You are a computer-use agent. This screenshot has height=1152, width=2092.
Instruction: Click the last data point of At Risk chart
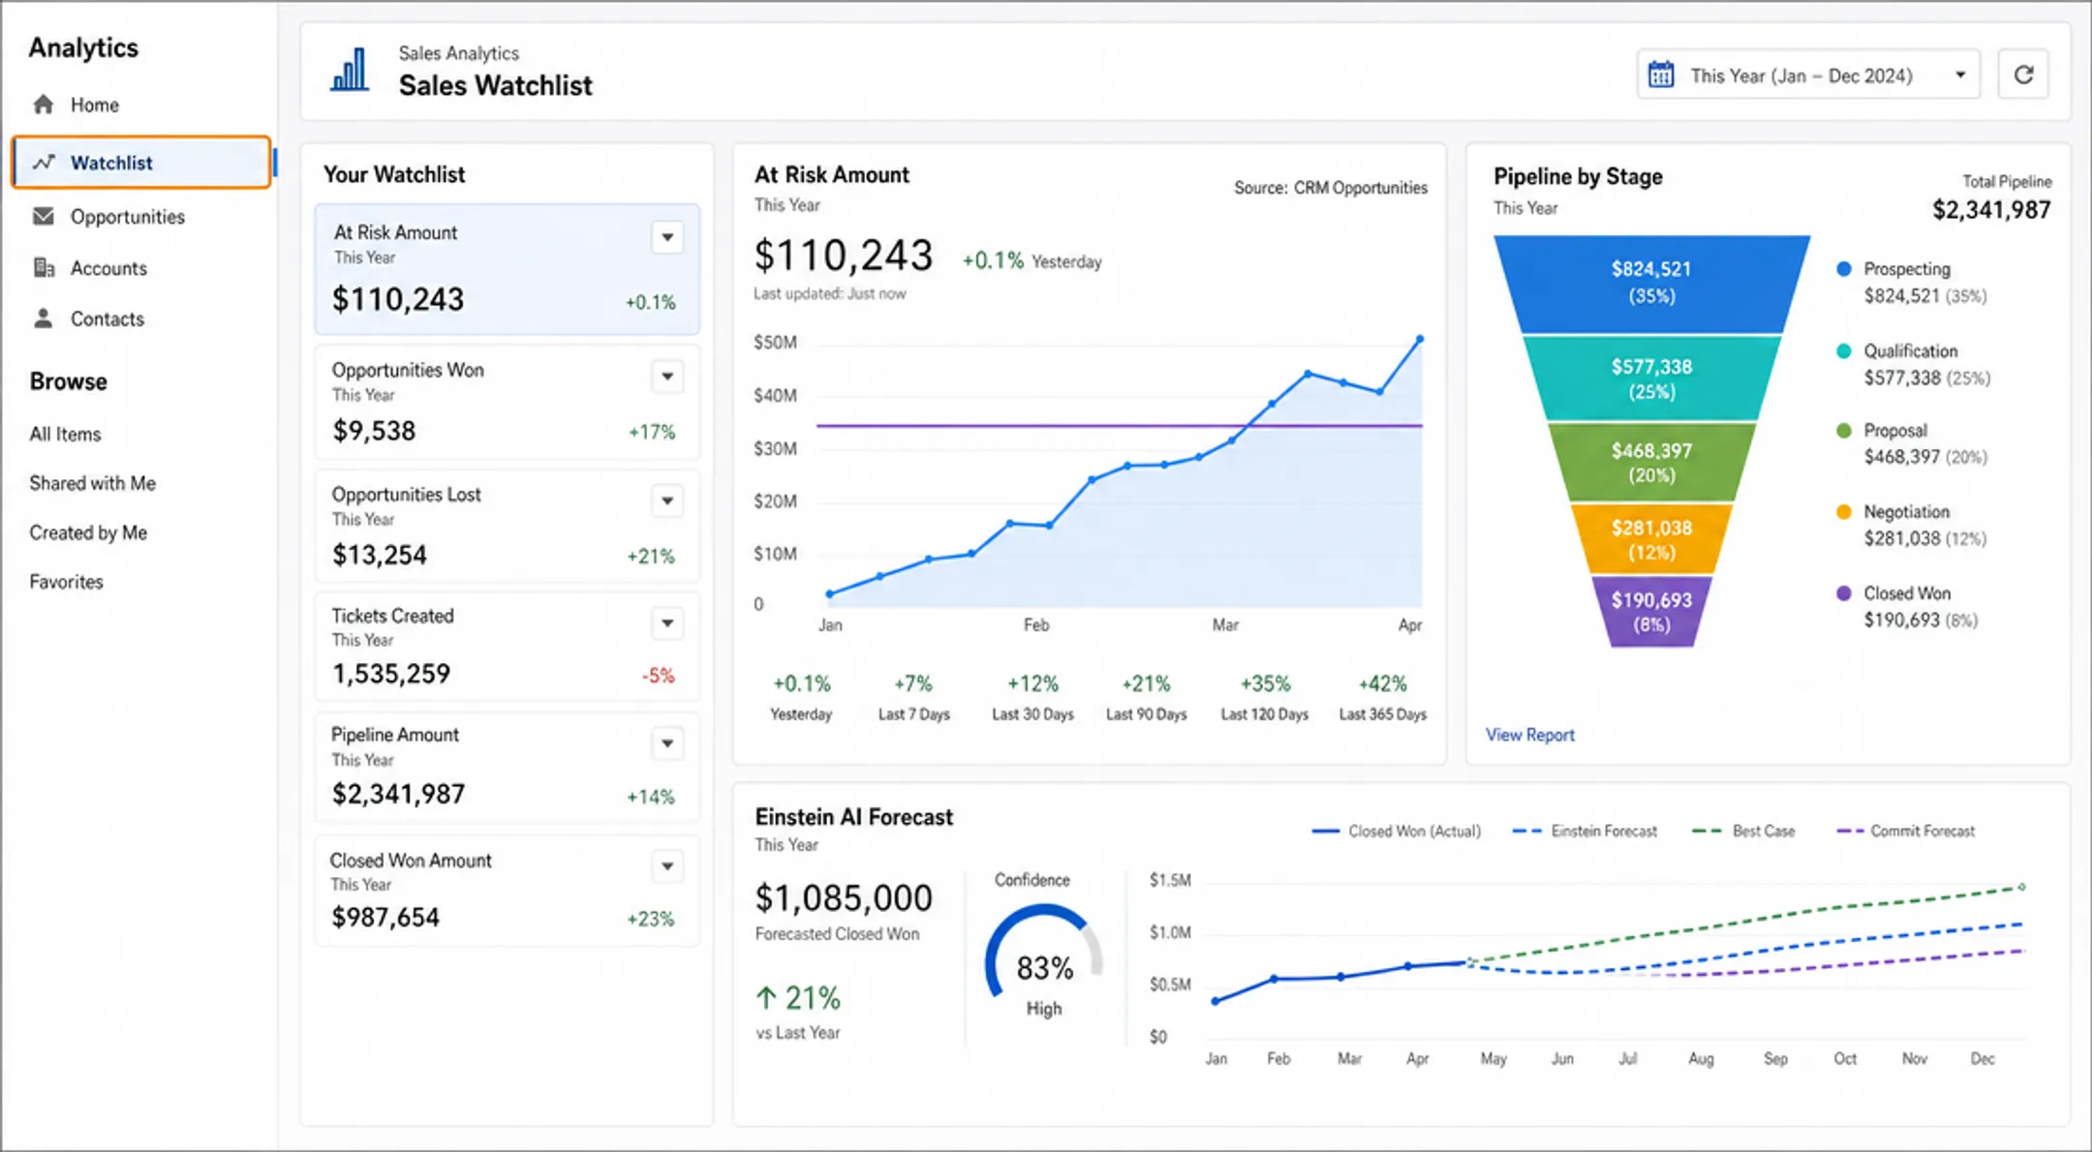[x=1420, y=339]
